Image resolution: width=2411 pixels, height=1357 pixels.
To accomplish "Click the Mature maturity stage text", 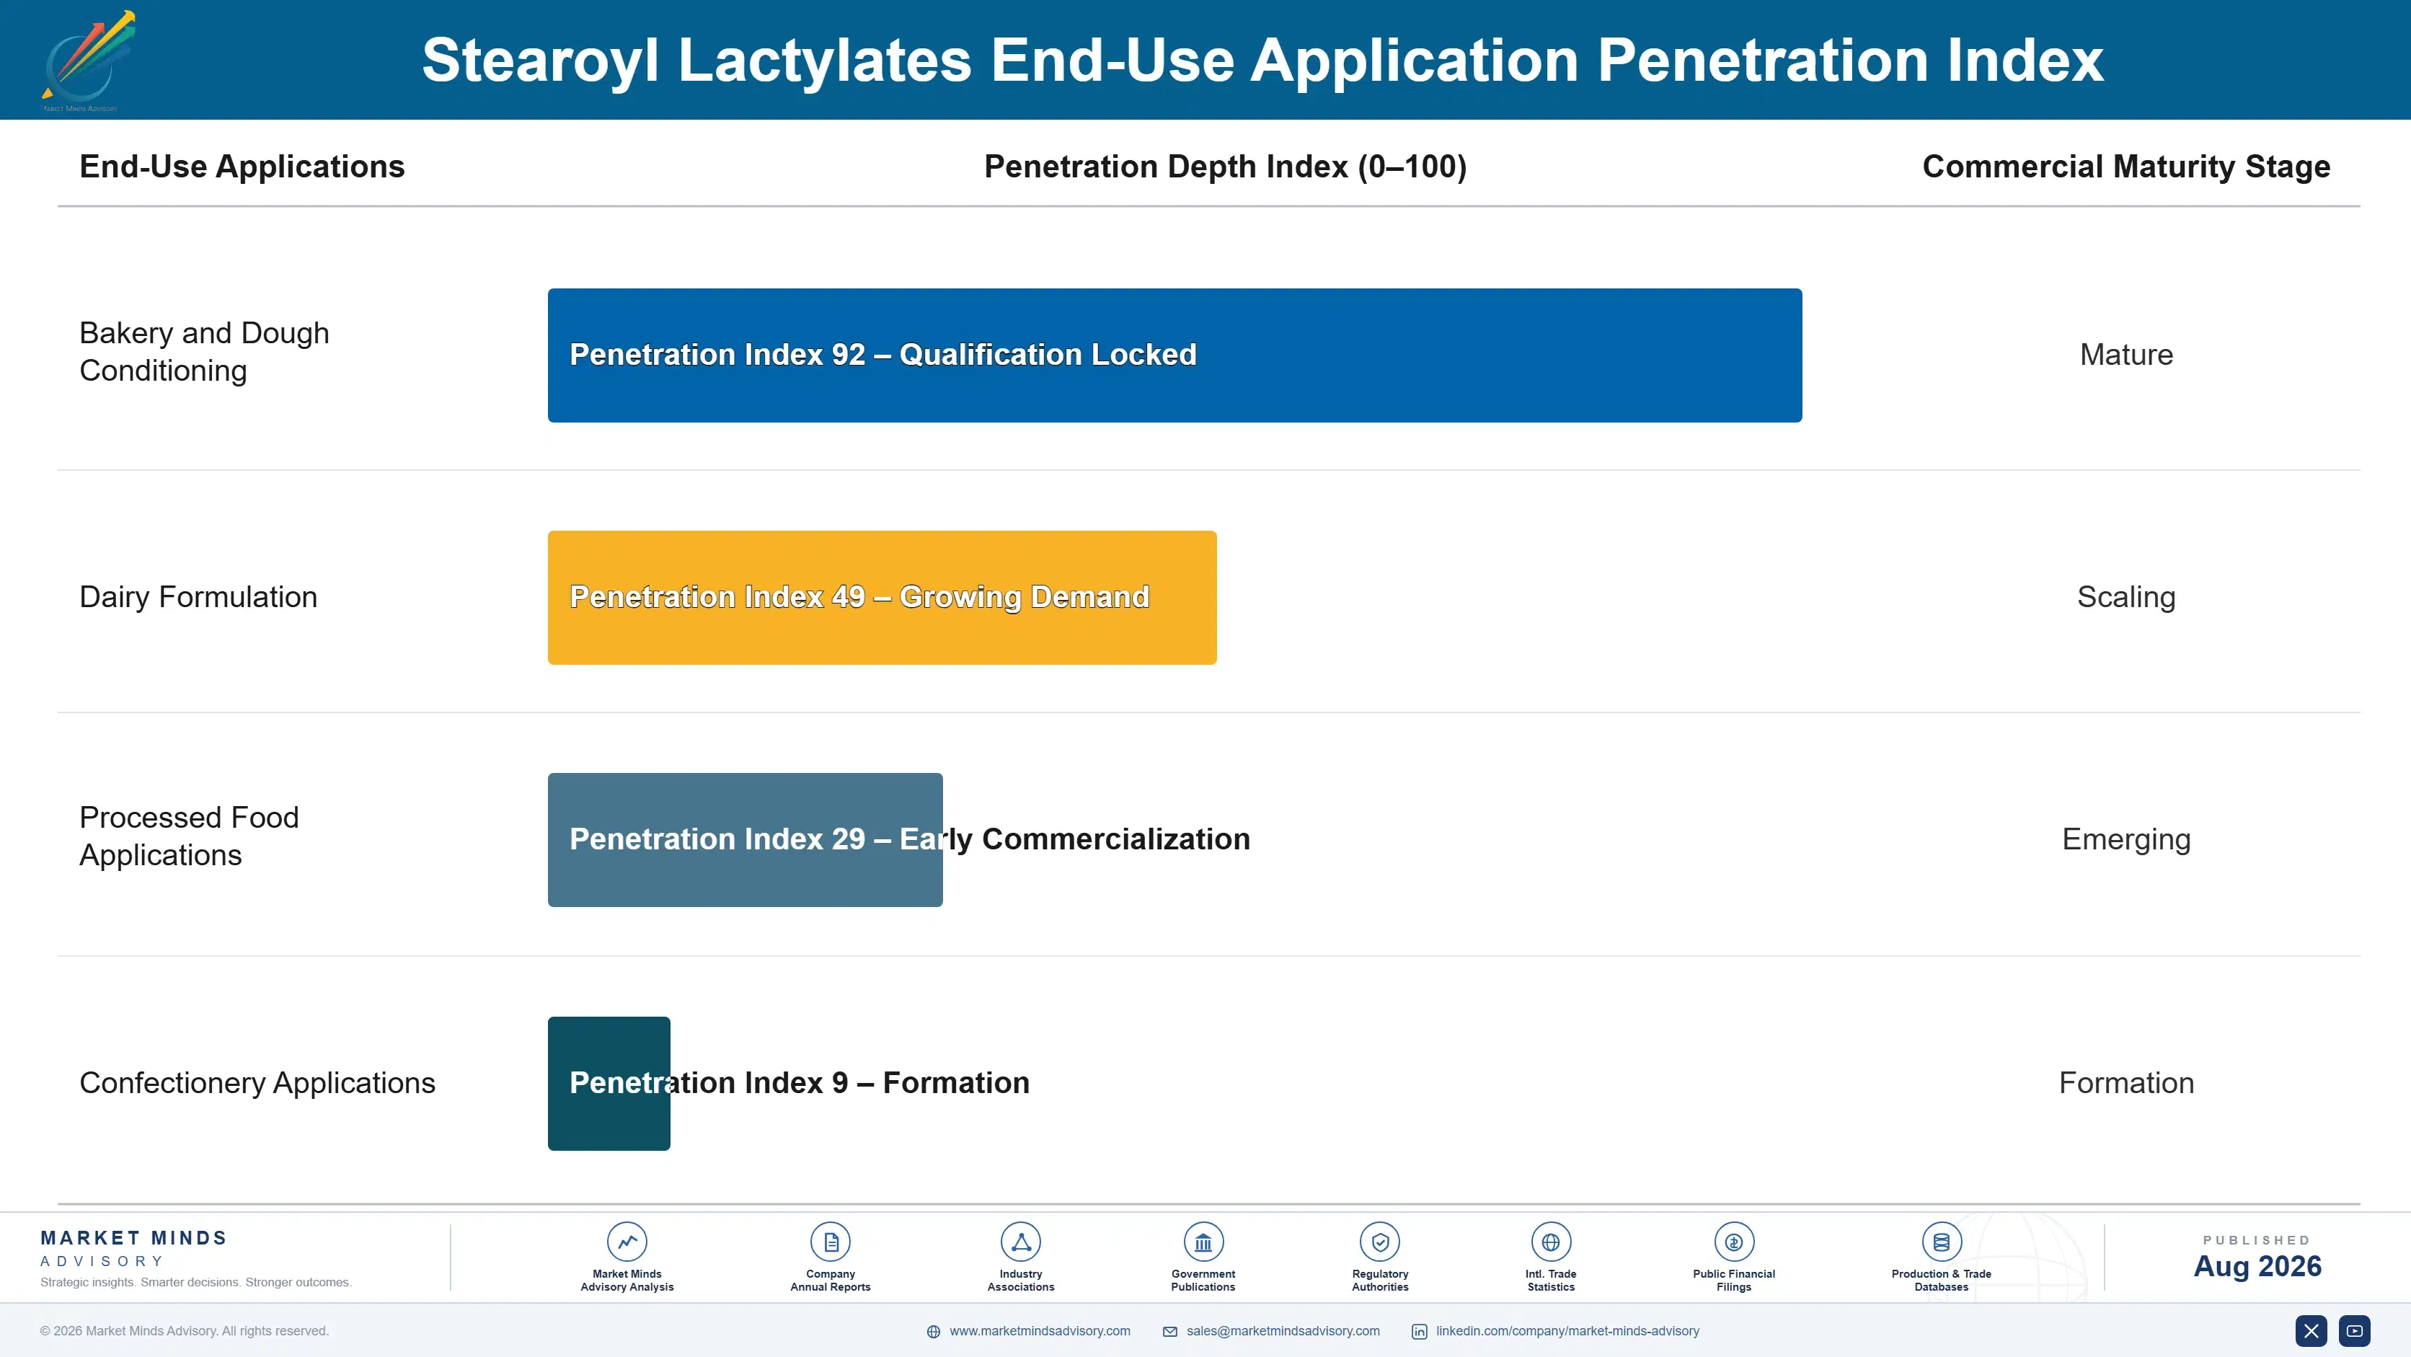I will pos(2126,355).
